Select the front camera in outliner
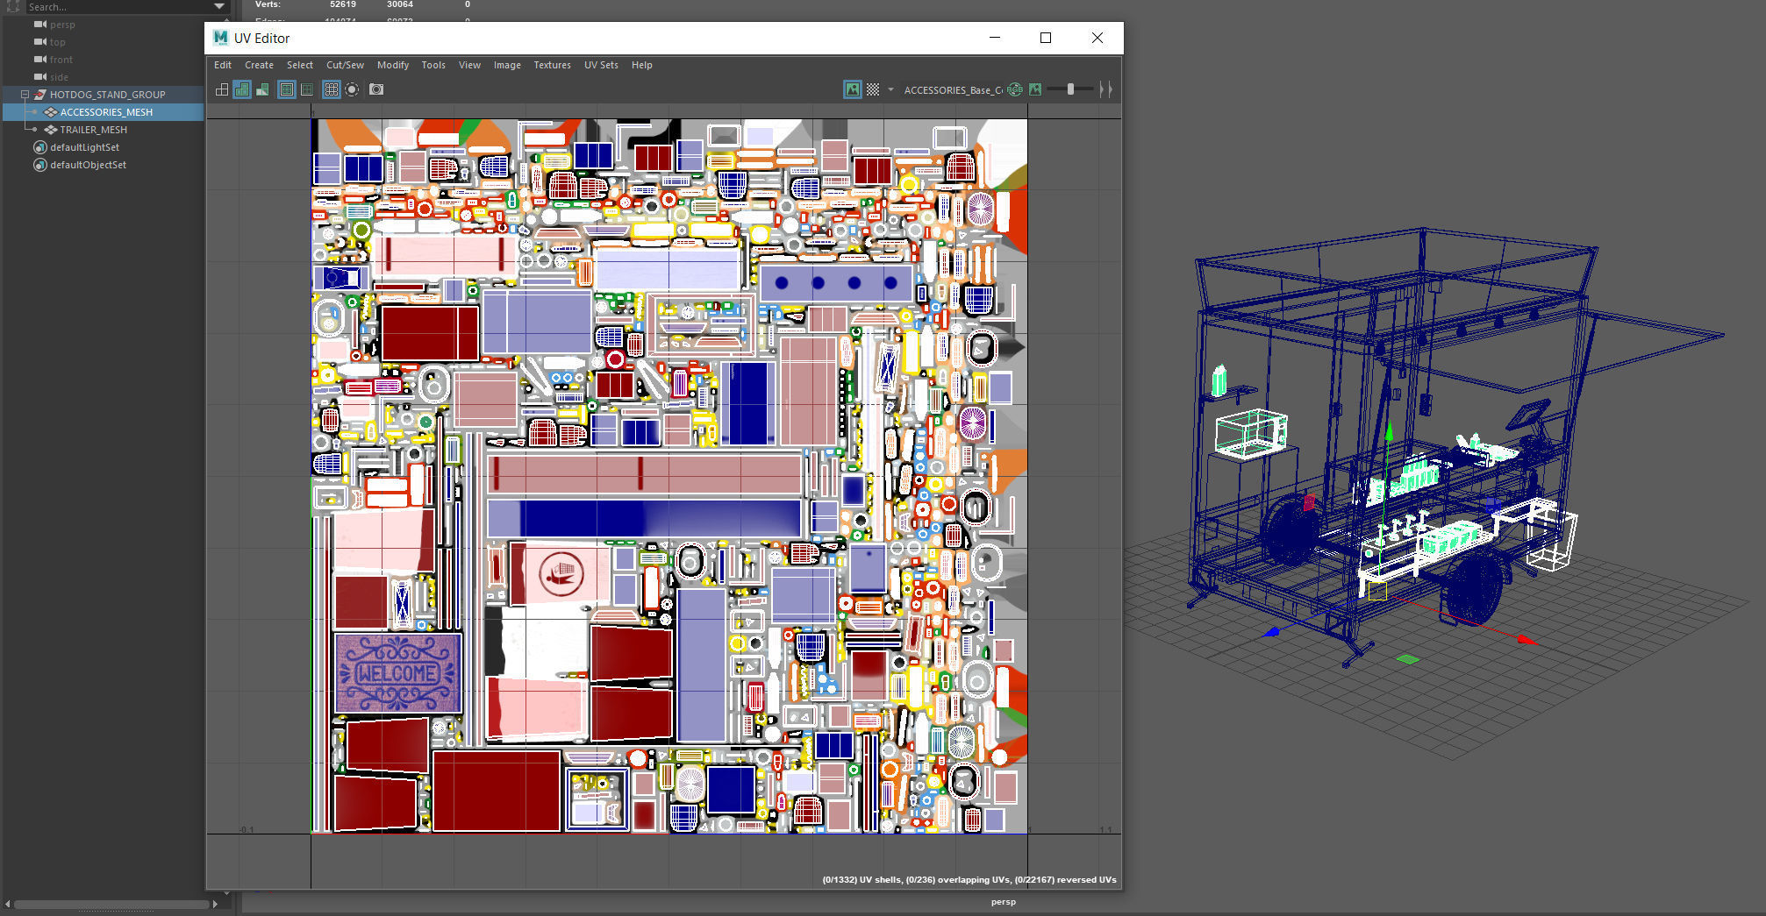The image size is (1766, 916). 61,60
